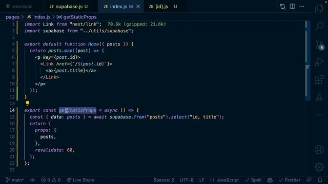Click the cloud sync icon in status bar
This screenshot has height=184, width=328.
[33, 180]
